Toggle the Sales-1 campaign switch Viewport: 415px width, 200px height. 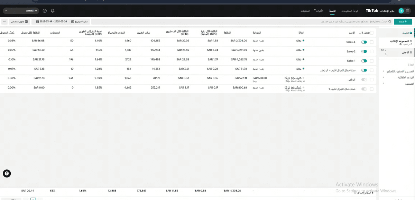(364, 61)
